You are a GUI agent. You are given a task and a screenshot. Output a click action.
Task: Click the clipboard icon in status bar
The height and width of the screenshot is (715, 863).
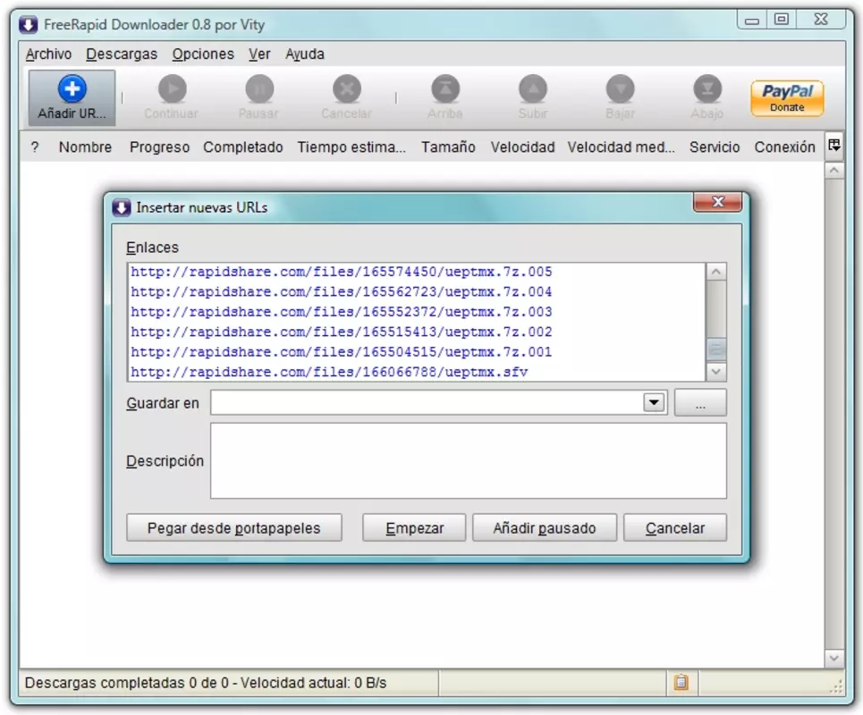[x=681, y=682]
